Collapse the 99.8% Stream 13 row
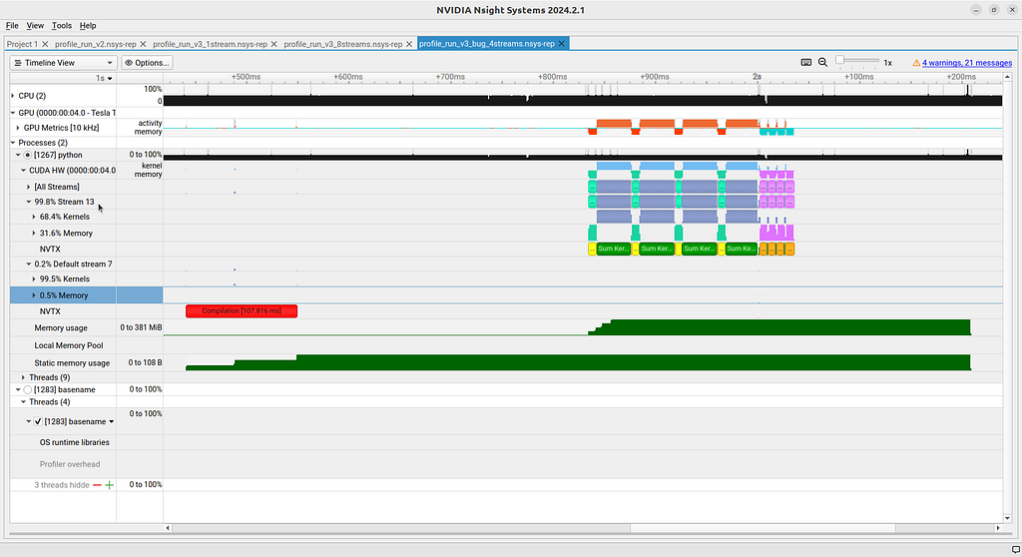The height and width of the screenshot is (557, 1022). tap(29, 203)
